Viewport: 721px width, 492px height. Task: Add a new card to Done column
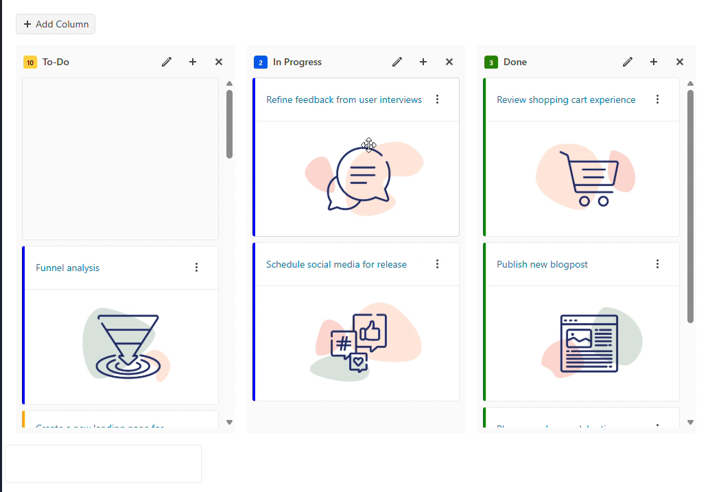coord(654,62)
